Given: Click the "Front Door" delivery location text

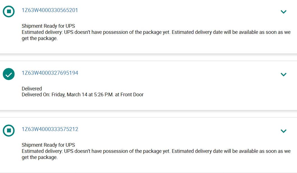Looking at the screenshot, I should click(132, 95).
